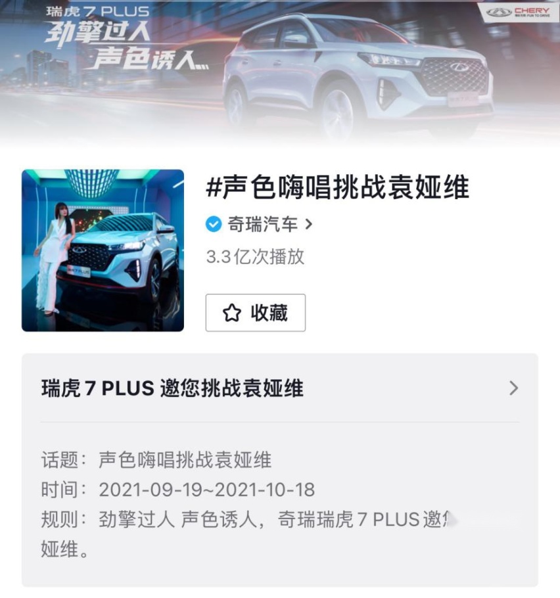Tap the 收藏 favorite button
Viewport: 560px width, 598px height.
pyautogui.click(x=256, y=313)
